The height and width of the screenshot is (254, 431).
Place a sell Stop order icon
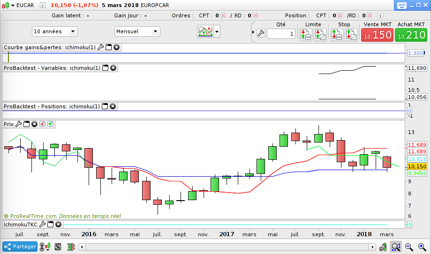coord(351,35)
